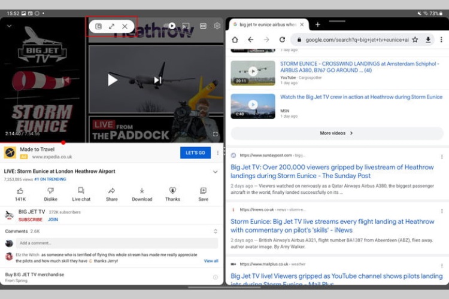Viewport: 449px width, 299px height.
Task: Click Buy BIG JET TV merchandise
Action: click(34, 274)
